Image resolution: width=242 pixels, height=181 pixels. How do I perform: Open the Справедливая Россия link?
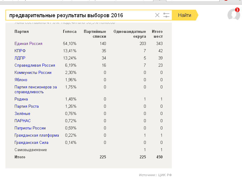[x=35, y=65]
